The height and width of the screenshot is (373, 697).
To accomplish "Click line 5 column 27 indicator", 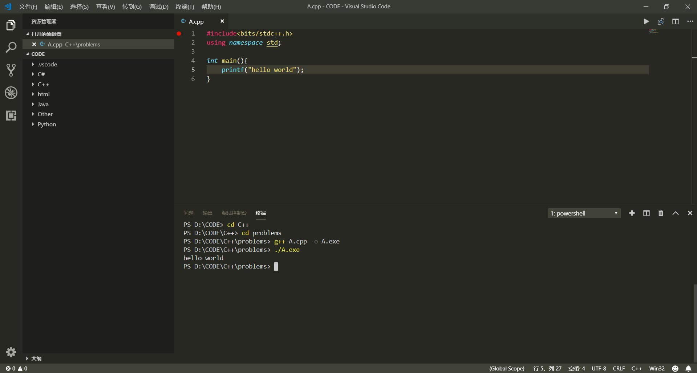I will coord(547,368).
